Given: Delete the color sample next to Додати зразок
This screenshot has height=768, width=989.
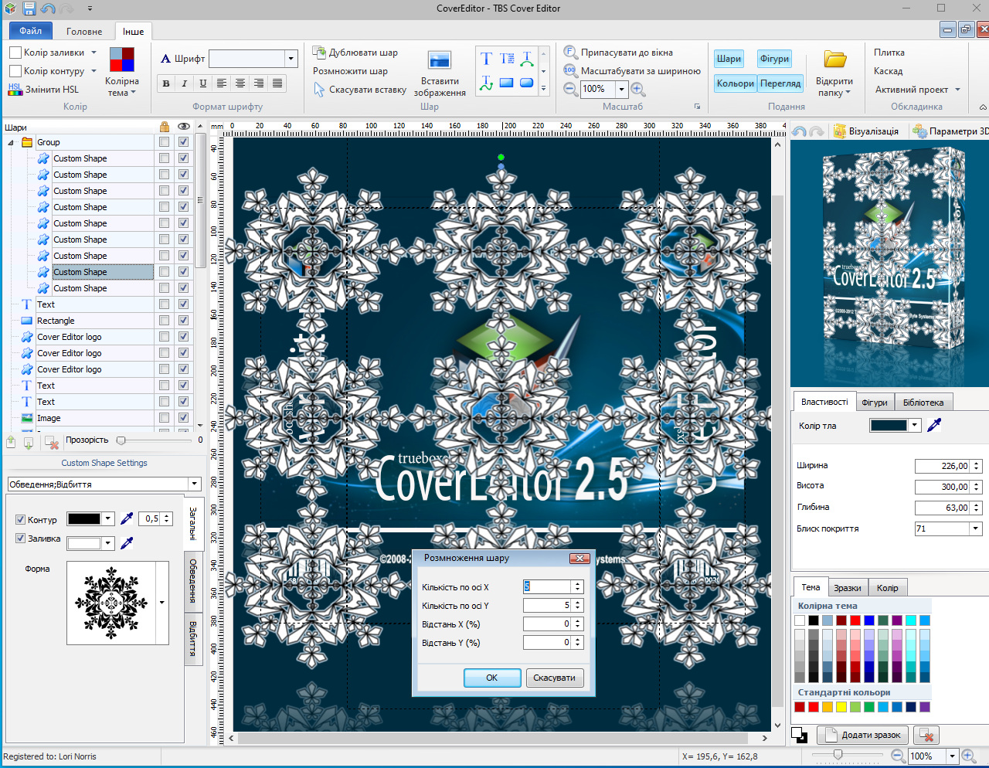Looking at the screenshot, I should [x=926, y=736].
